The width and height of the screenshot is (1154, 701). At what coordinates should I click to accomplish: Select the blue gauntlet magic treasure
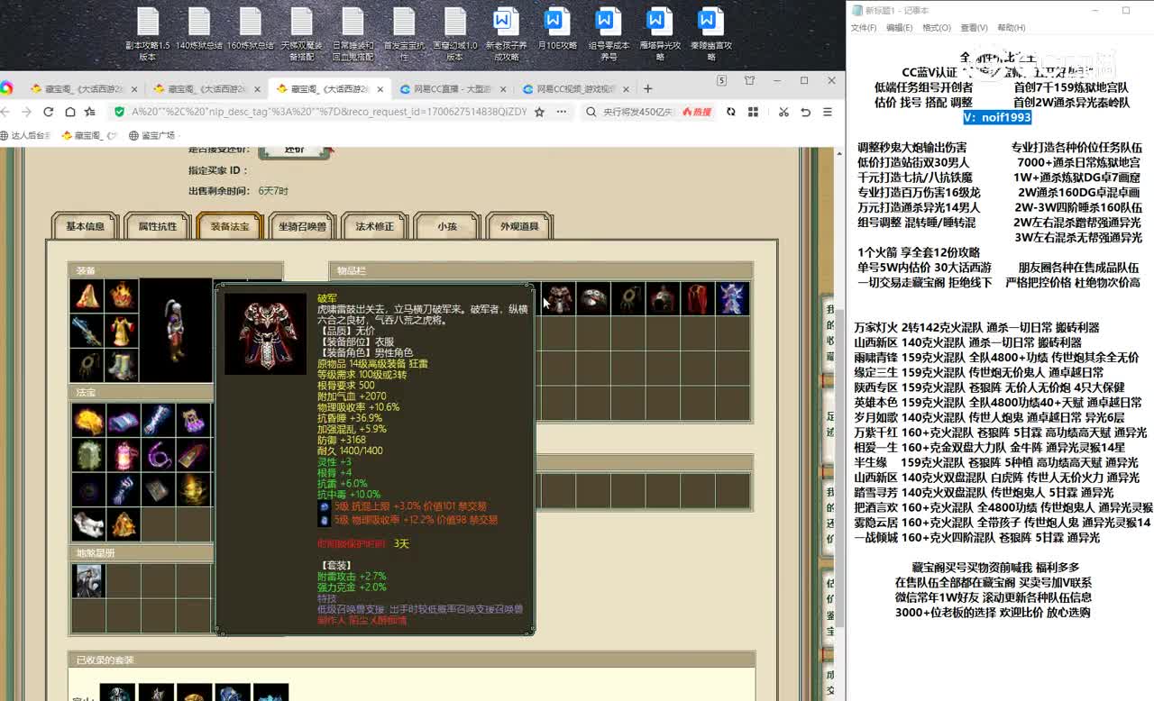(x=124, y=490)
